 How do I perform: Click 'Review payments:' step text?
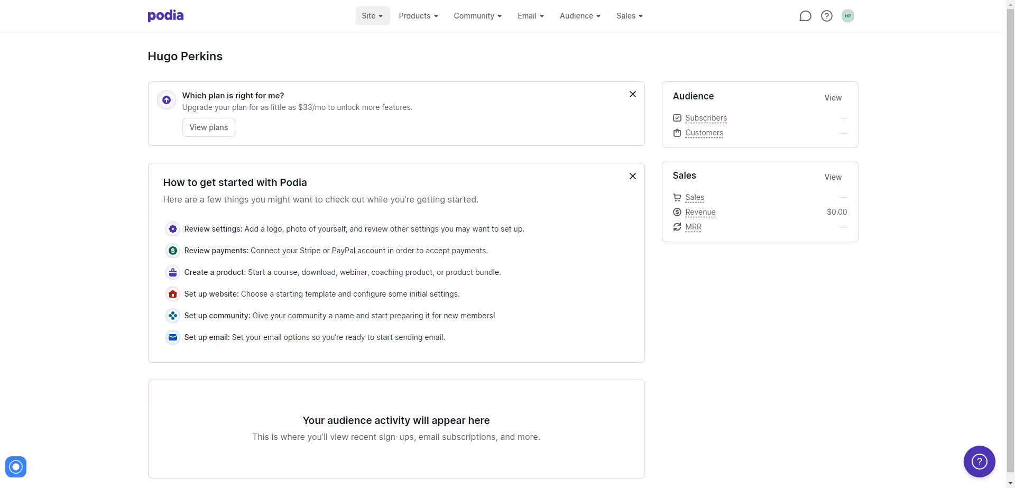(216, 251)
